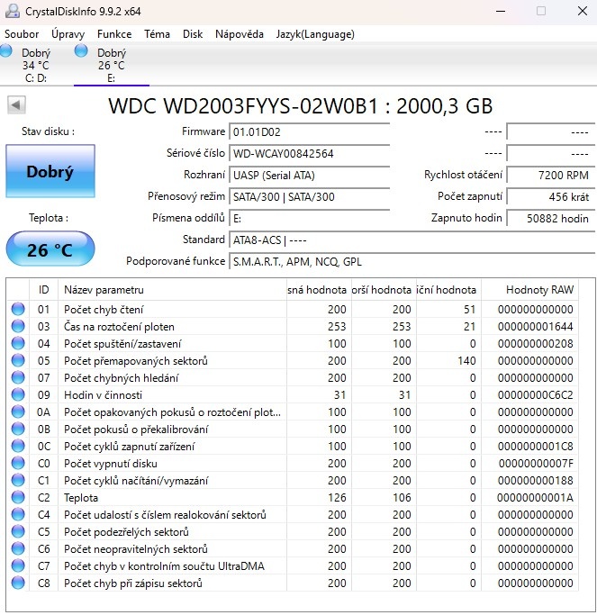The height and width of the screenshot is (615, 597).
Task: Click status orb of attribute C1 row
Action: coord(18,480)
